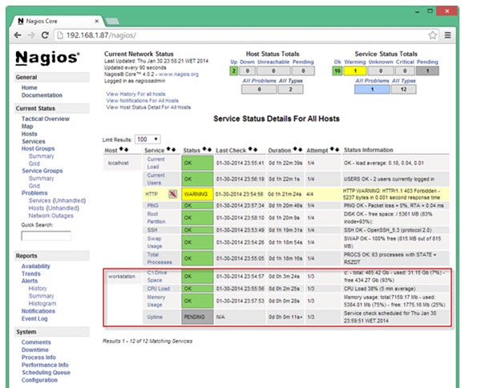Click the yellow Warning service count 1
Screen dimensions: 481x388
point(355,71)
